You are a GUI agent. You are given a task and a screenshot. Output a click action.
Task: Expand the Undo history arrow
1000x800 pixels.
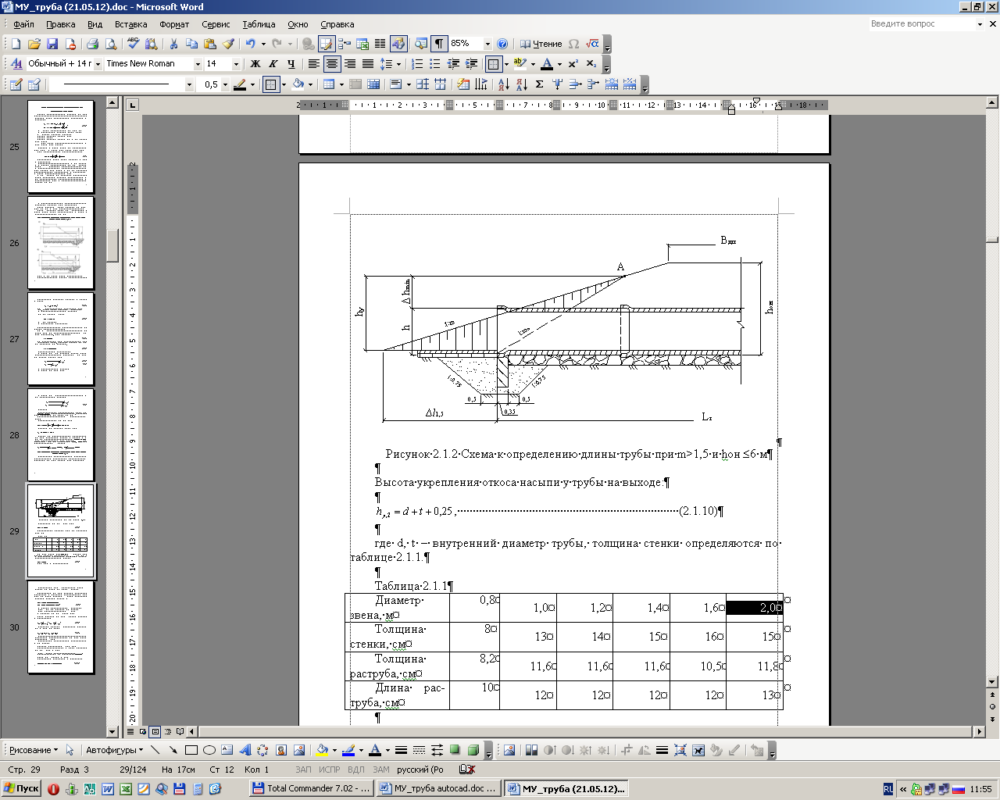(263, 44)
